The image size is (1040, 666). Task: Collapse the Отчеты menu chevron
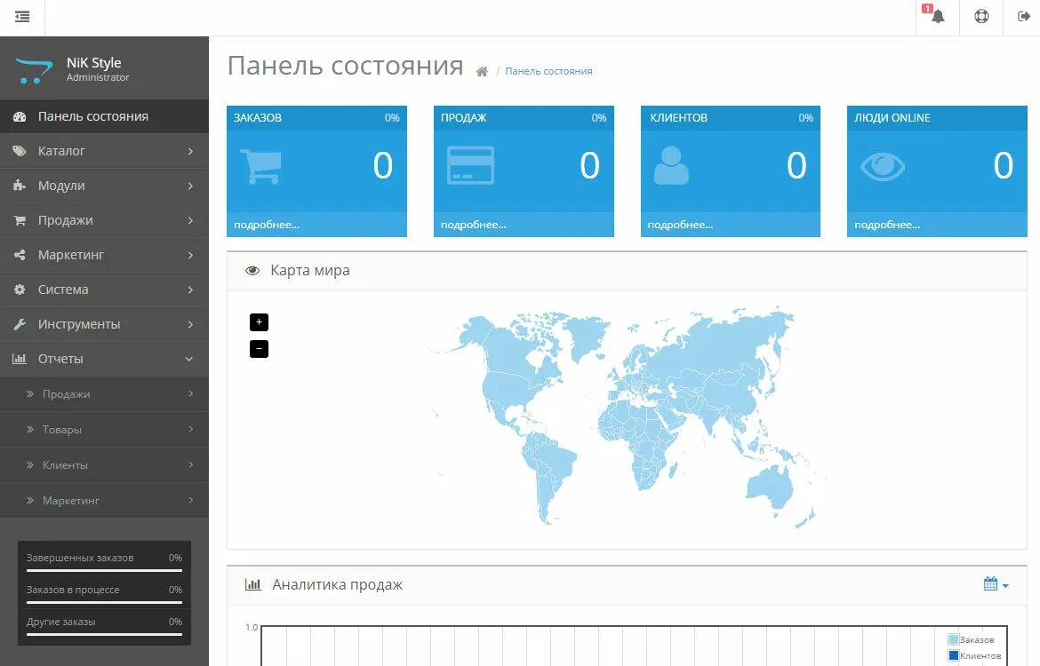[x=189, y=359]
